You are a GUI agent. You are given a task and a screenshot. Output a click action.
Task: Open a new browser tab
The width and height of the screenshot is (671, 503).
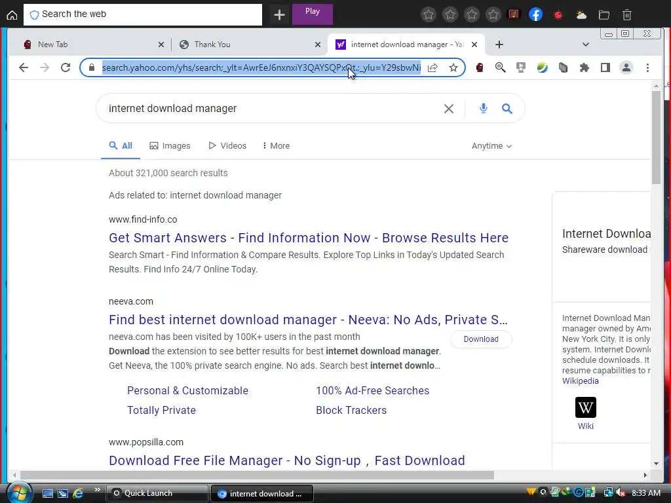[499, 45]
